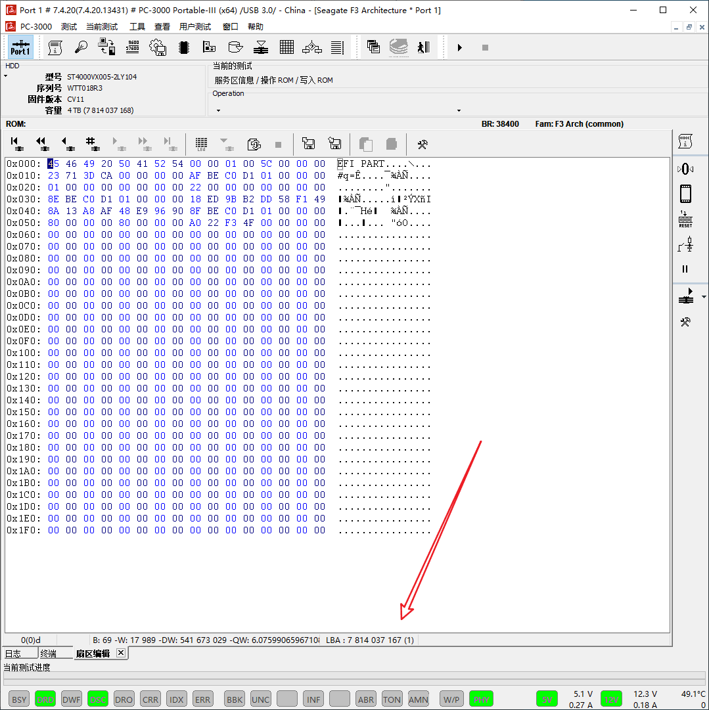Click the sector arrow icon in right sidebar
Viewport: 709px width, 710px height.
(x=686, y=296)
